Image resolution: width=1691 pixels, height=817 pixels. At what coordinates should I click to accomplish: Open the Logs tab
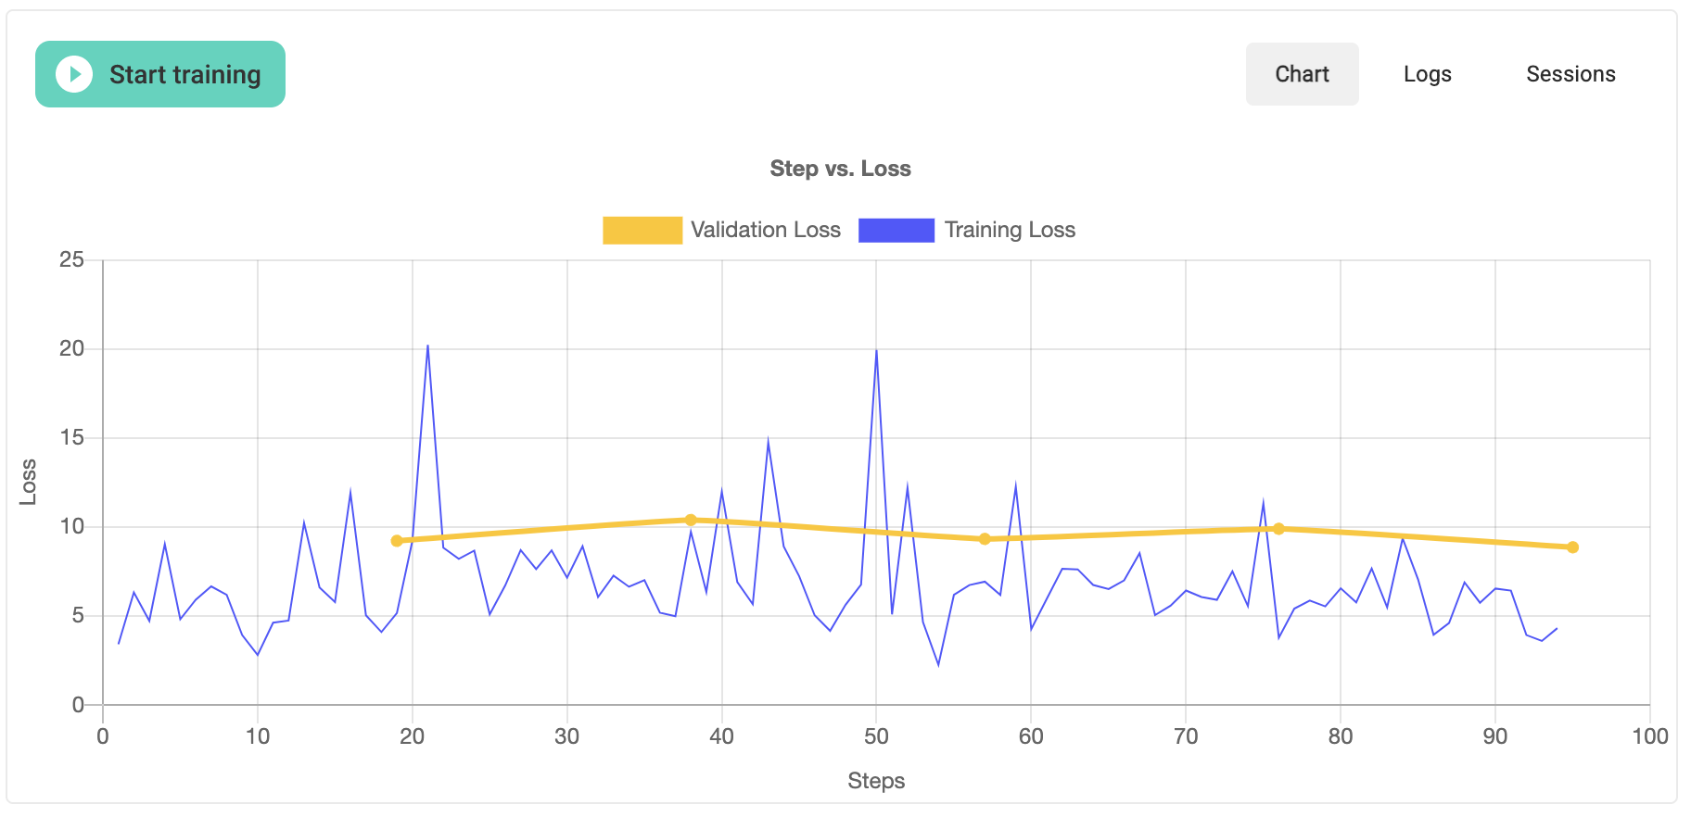pyautogui.click(x=1427, y=74)
